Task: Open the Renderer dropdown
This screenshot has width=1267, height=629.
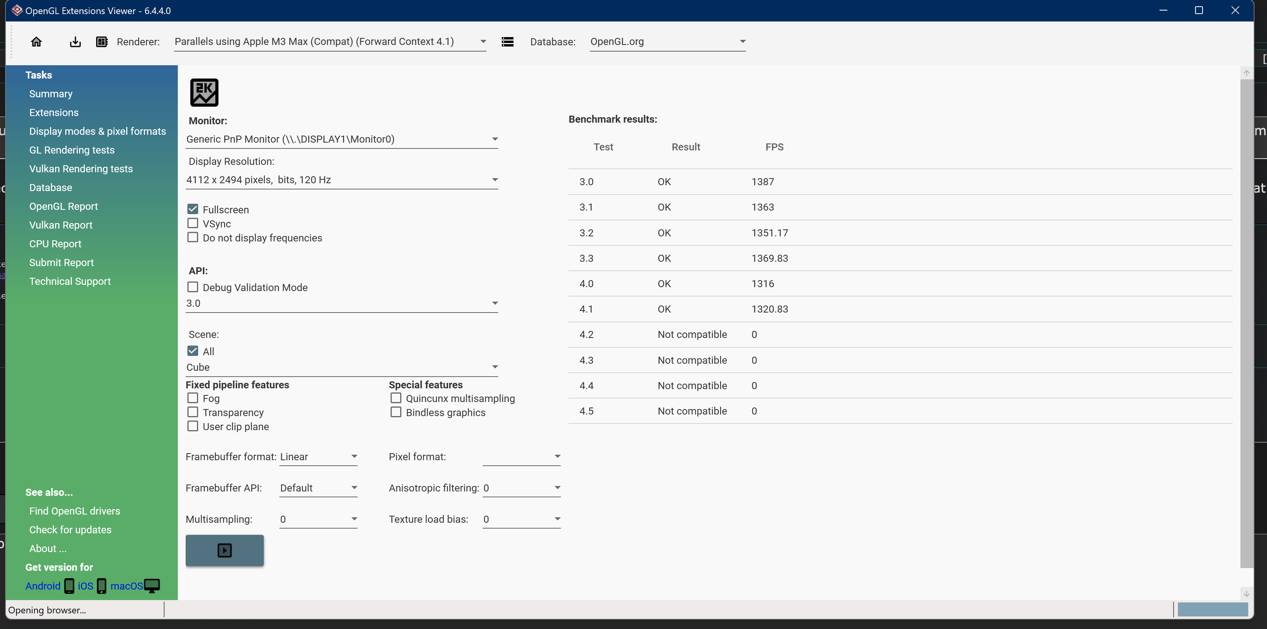Action: [x=483, y=42]
